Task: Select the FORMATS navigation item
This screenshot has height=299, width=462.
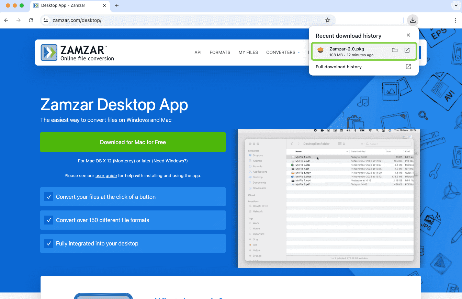Action: click(x=220, y=52)
